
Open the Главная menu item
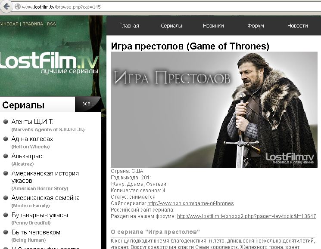coord(129,26)
